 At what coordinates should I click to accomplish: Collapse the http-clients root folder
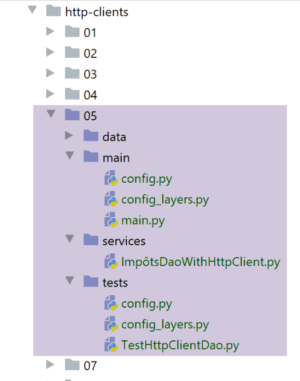click(32, 10)
